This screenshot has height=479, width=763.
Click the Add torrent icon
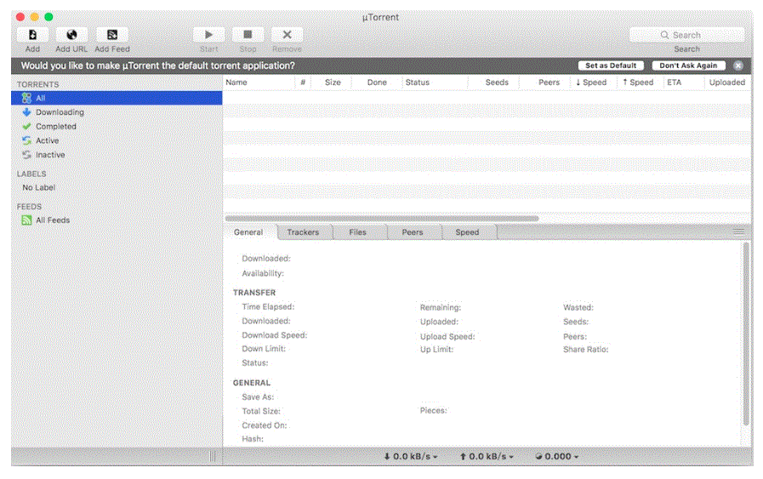32,35
